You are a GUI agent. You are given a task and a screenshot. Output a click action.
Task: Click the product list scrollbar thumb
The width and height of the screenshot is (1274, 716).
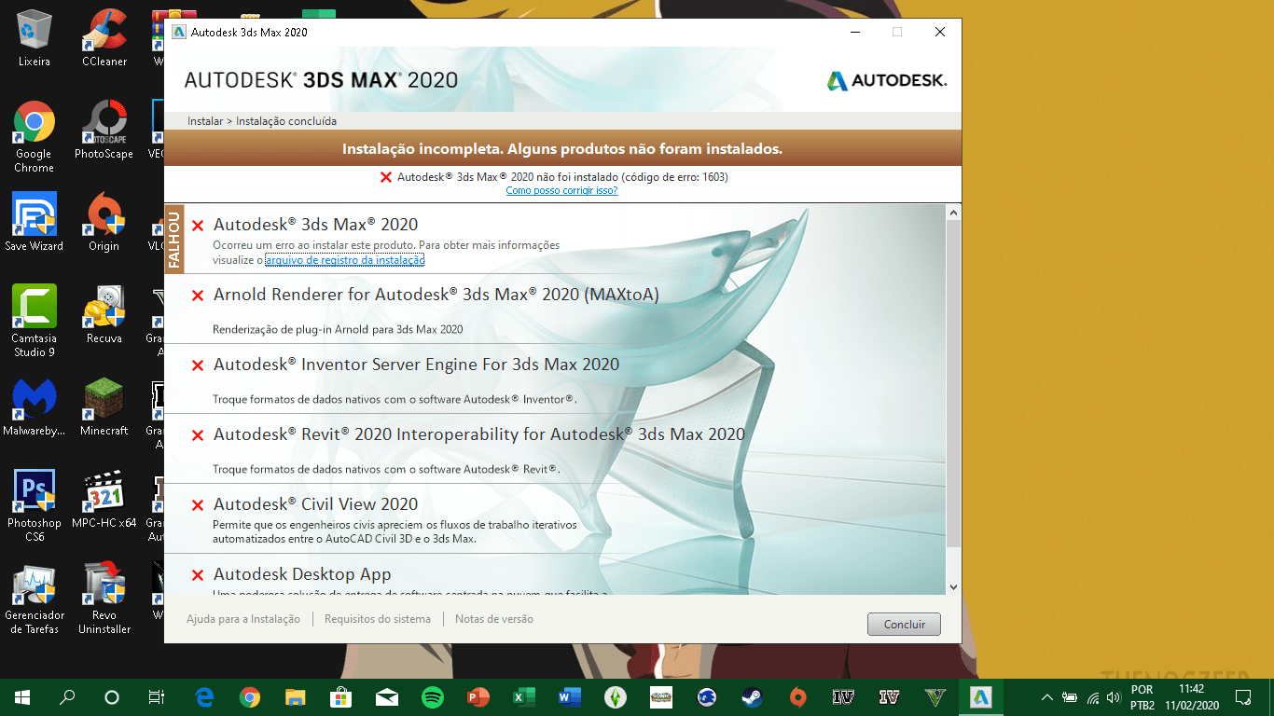953,384
